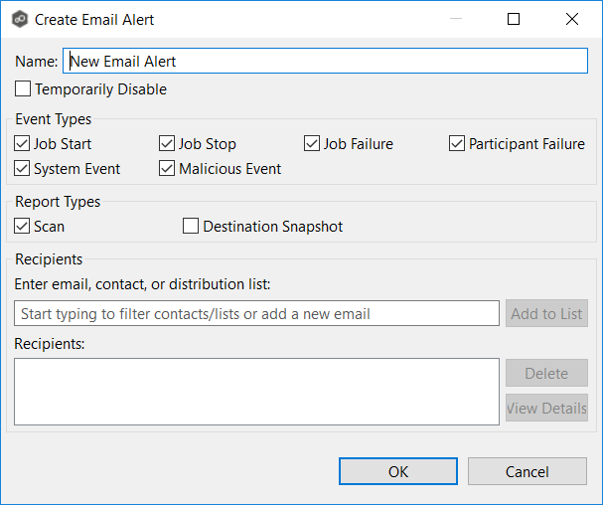Uncheck the System Event checkbox
The height and width of the screenshot is (505, 603).
pos(23,169)
